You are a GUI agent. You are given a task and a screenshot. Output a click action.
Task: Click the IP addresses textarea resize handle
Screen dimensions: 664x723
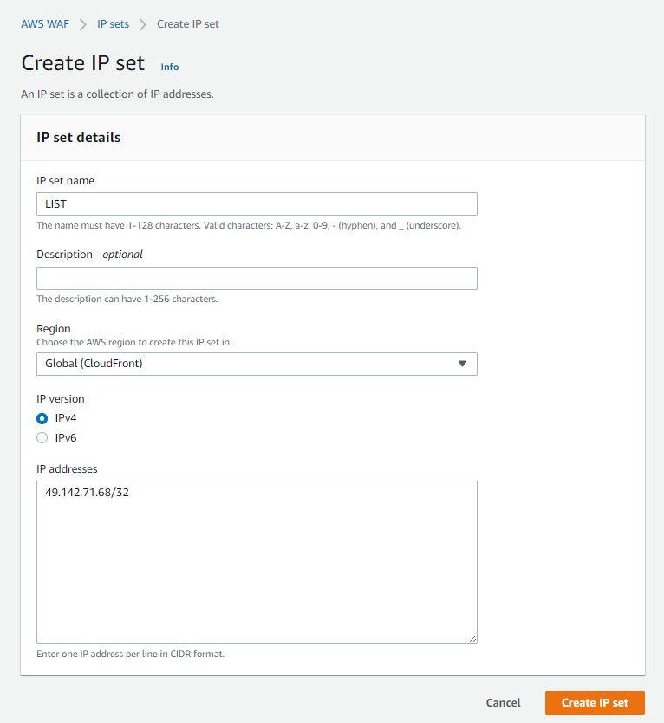472,639
